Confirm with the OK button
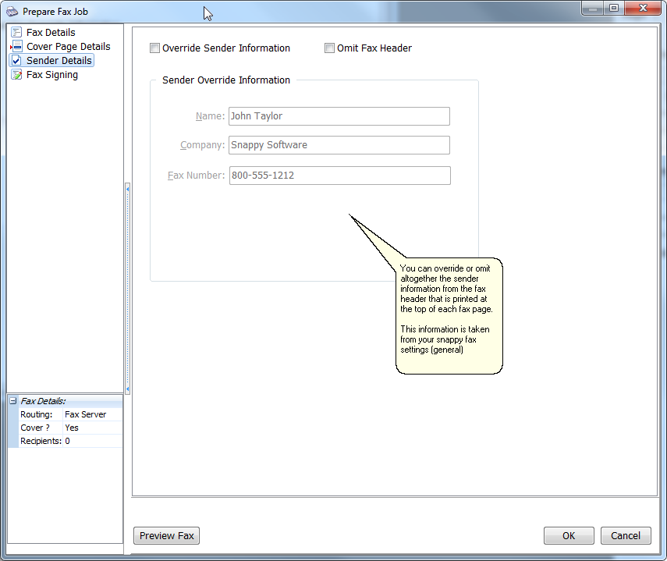Viewport: 667px width, 561px height. pyautogui.click(x=569, y=535)
